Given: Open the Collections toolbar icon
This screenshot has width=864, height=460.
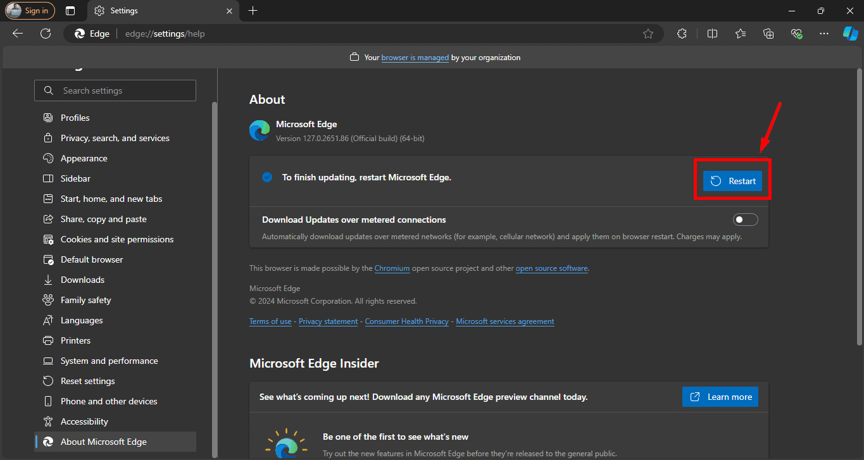Looking at the screenshot, I should pyautogui.click(x=768, y=34).
